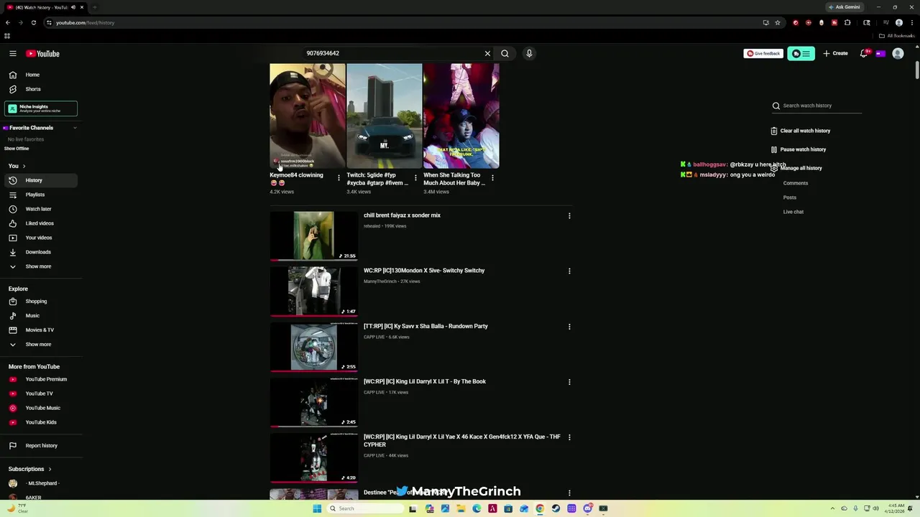Viewport: 920px width, 517px height.
Task: Open Shopping under Explore
Action: [41, 302]
